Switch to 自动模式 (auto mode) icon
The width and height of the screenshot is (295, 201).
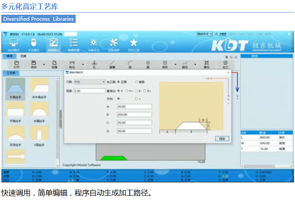point(13,44)
